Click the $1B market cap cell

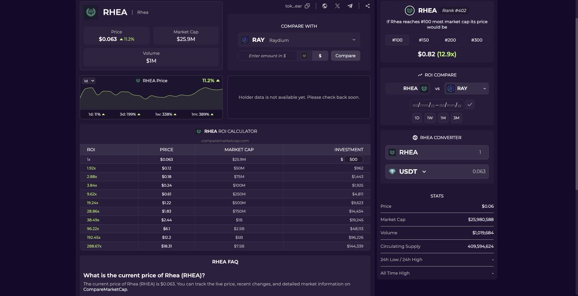[239, 220]
